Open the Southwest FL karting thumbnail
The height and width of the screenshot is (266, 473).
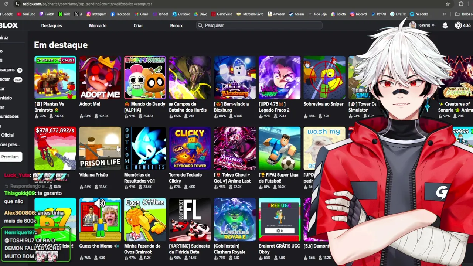(190, 219)
